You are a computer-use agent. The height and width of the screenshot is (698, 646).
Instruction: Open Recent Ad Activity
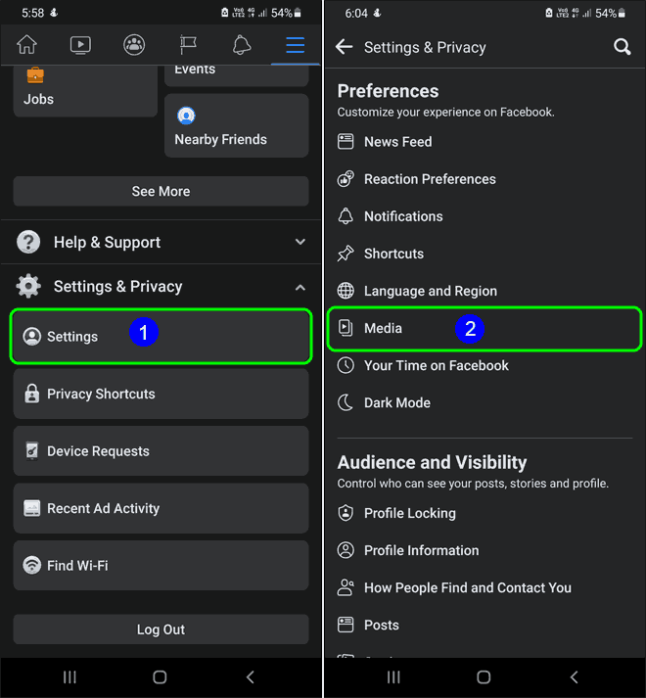(161, 508)
